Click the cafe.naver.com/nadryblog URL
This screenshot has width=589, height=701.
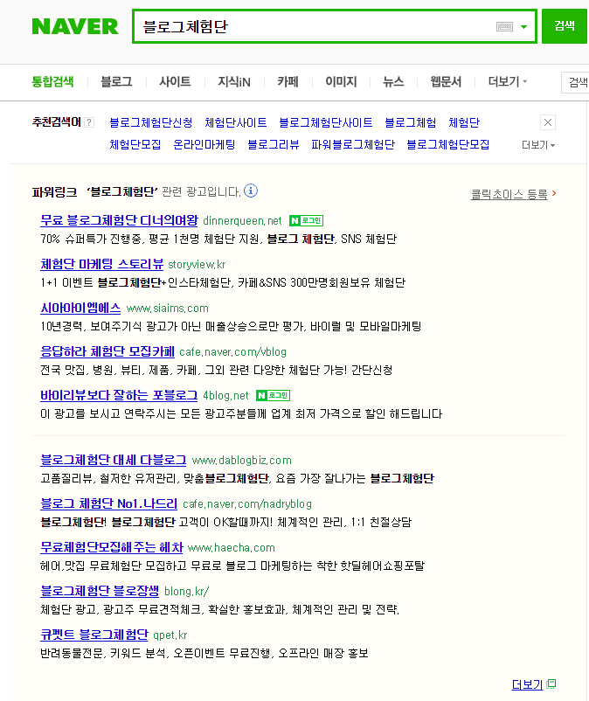tap(247, 504)
